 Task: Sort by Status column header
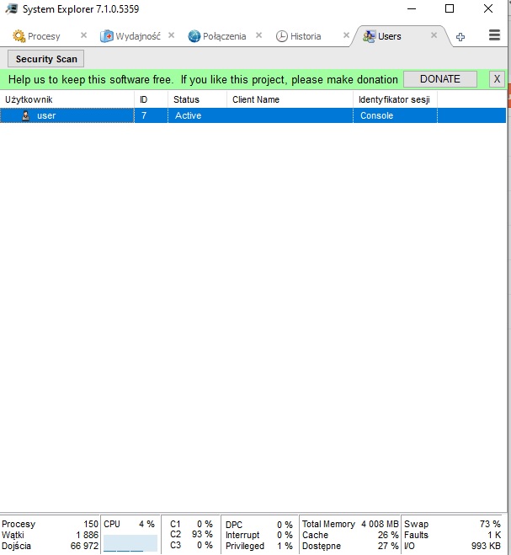[198, 99]
